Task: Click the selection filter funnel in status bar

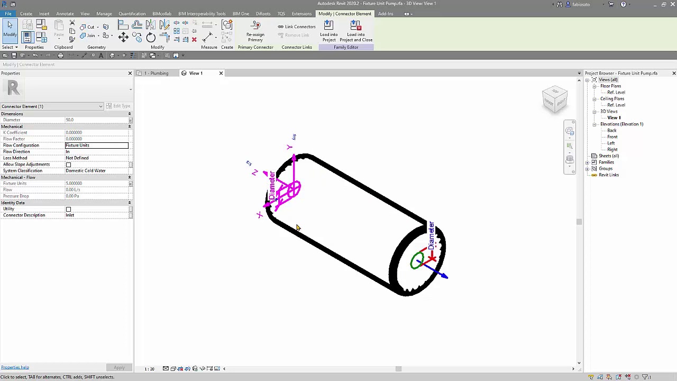Action: [x=645, y=377]
